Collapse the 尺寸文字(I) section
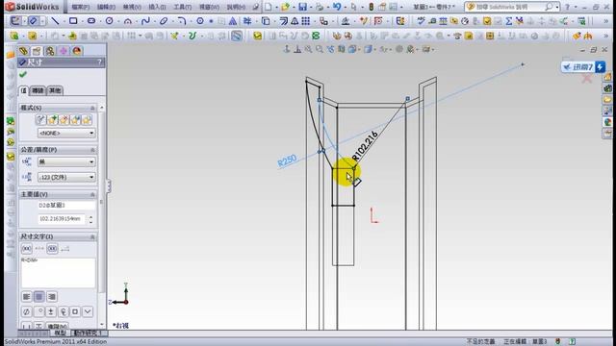Screen dimensions: 616x346 pyautogui.click(x=92, y=237)
